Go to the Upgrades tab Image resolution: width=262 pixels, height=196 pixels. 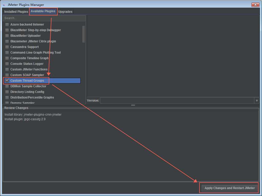(x=65, y=12)
